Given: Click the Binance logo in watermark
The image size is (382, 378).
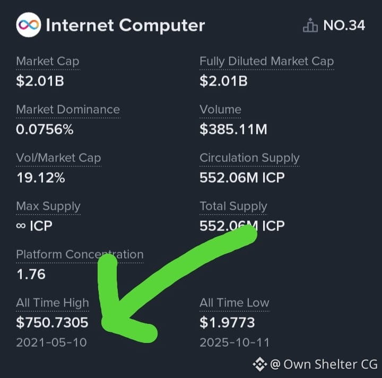Looking at the screenshot, I should coord(259,364).
